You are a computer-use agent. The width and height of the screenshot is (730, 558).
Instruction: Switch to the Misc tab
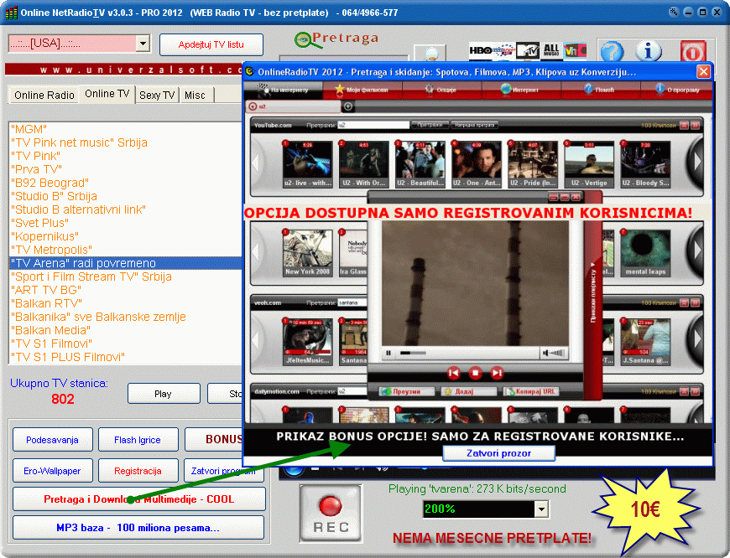tap(195, 95)
